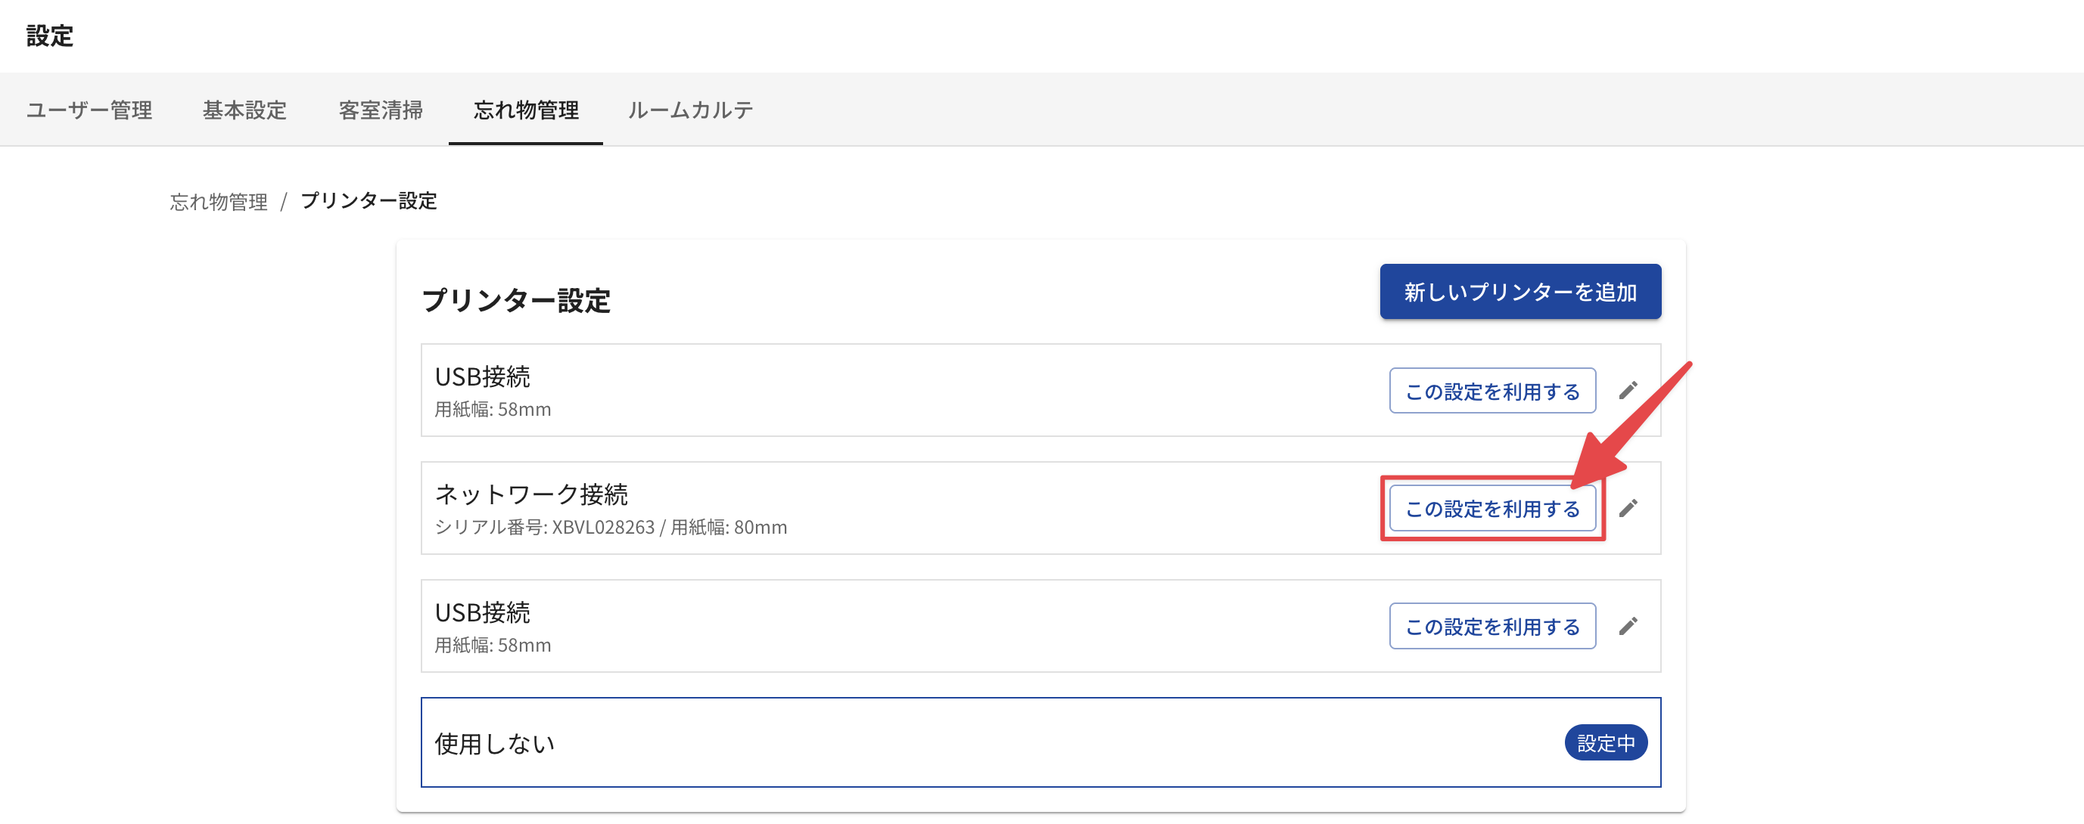Click the ネットワーク接続 serial number row
The height and width of the screenshot is (824, 2084).
click(x=1040, y=508)
